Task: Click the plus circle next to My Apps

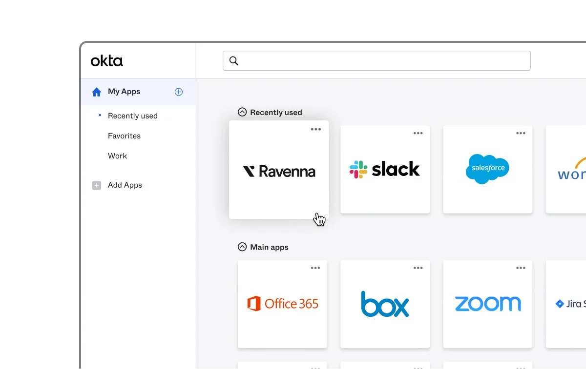Action: tap(179, 92)
